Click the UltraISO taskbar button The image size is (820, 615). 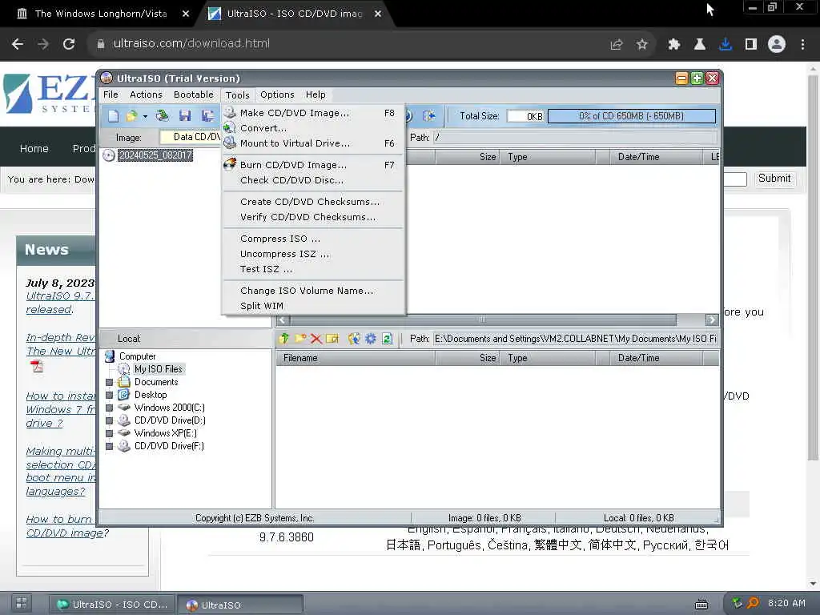(x=240, y=605)
